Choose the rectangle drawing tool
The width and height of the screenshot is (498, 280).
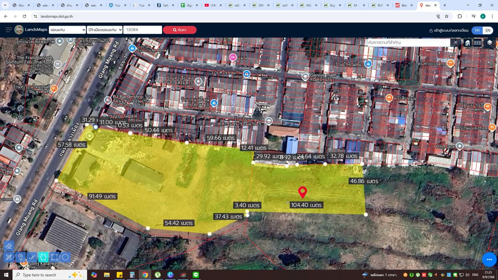[54, 257]
